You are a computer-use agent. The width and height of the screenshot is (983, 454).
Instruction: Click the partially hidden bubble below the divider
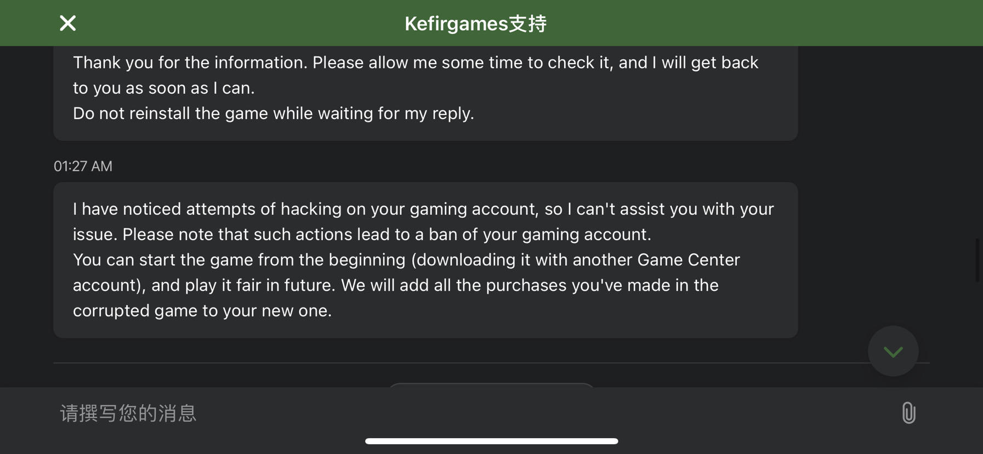(491, 385)
